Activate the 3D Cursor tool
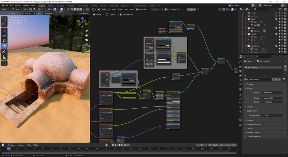 pyautogui.click(x=4, y=24)
